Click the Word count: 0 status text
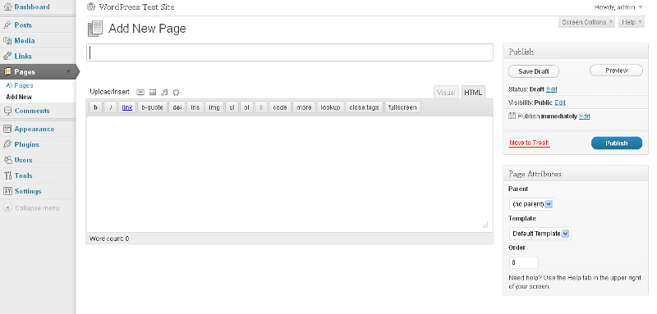The image size is (657, 314). pos(109,239)
